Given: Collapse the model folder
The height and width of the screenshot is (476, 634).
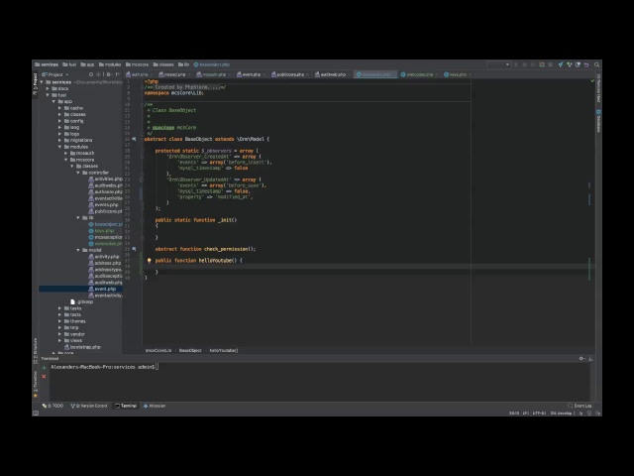Looking at the screenshot, I should (x=78, y=250).
